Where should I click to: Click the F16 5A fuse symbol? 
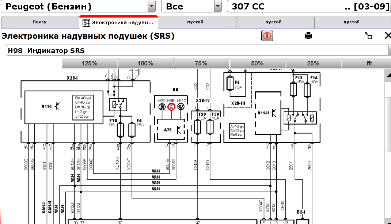pos(120,130)
